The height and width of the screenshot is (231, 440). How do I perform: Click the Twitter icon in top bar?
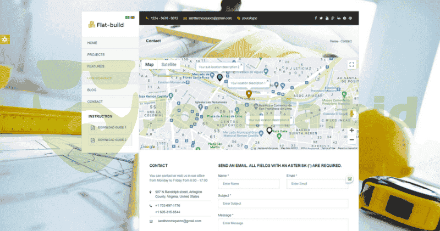322,18
